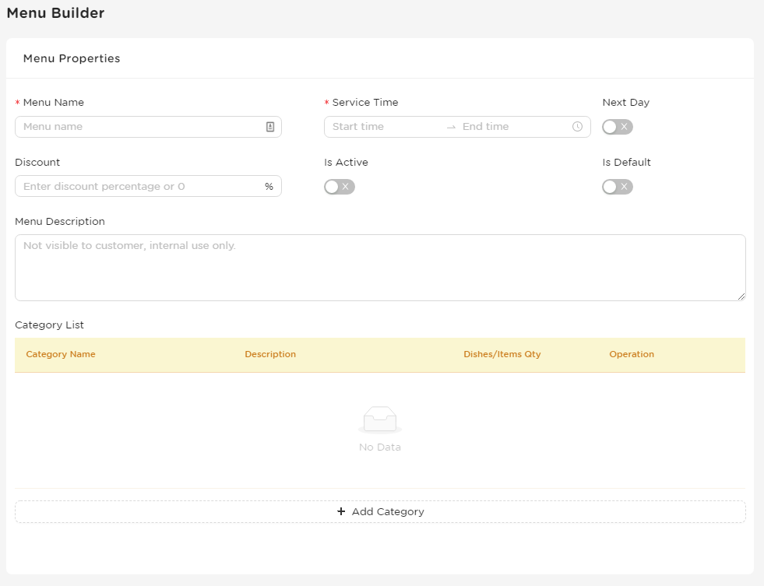Click inside the Menu Description textarea

[x=380, y=268]
